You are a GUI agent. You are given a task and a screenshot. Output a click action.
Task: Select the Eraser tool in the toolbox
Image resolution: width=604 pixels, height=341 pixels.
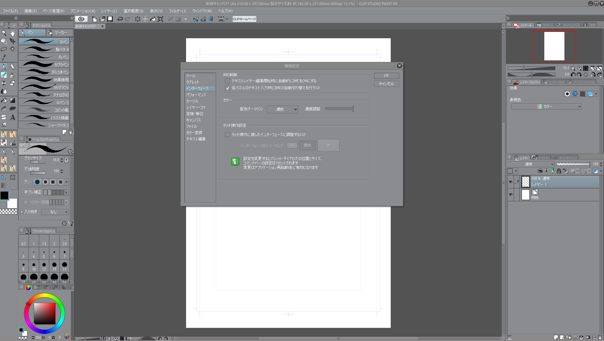coord(12,83)
